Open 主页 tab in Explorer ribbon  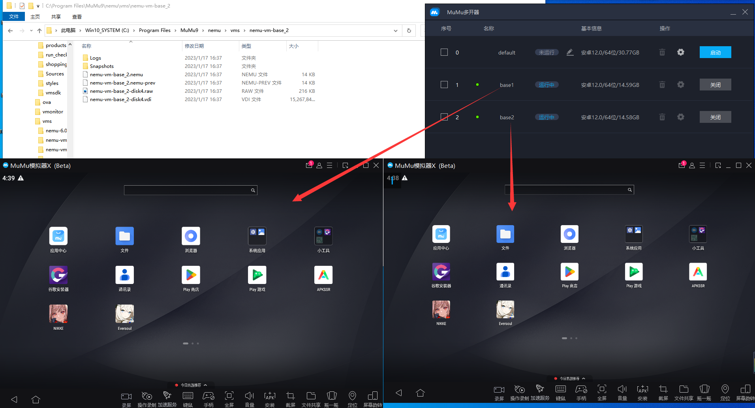35,17
